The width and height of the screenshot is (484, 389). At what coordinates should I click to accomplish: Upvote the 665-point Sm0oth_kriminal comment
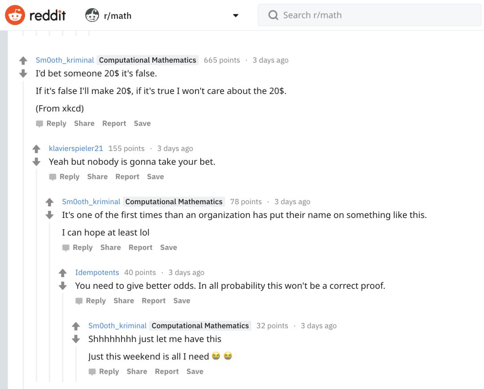pos(23,60)
